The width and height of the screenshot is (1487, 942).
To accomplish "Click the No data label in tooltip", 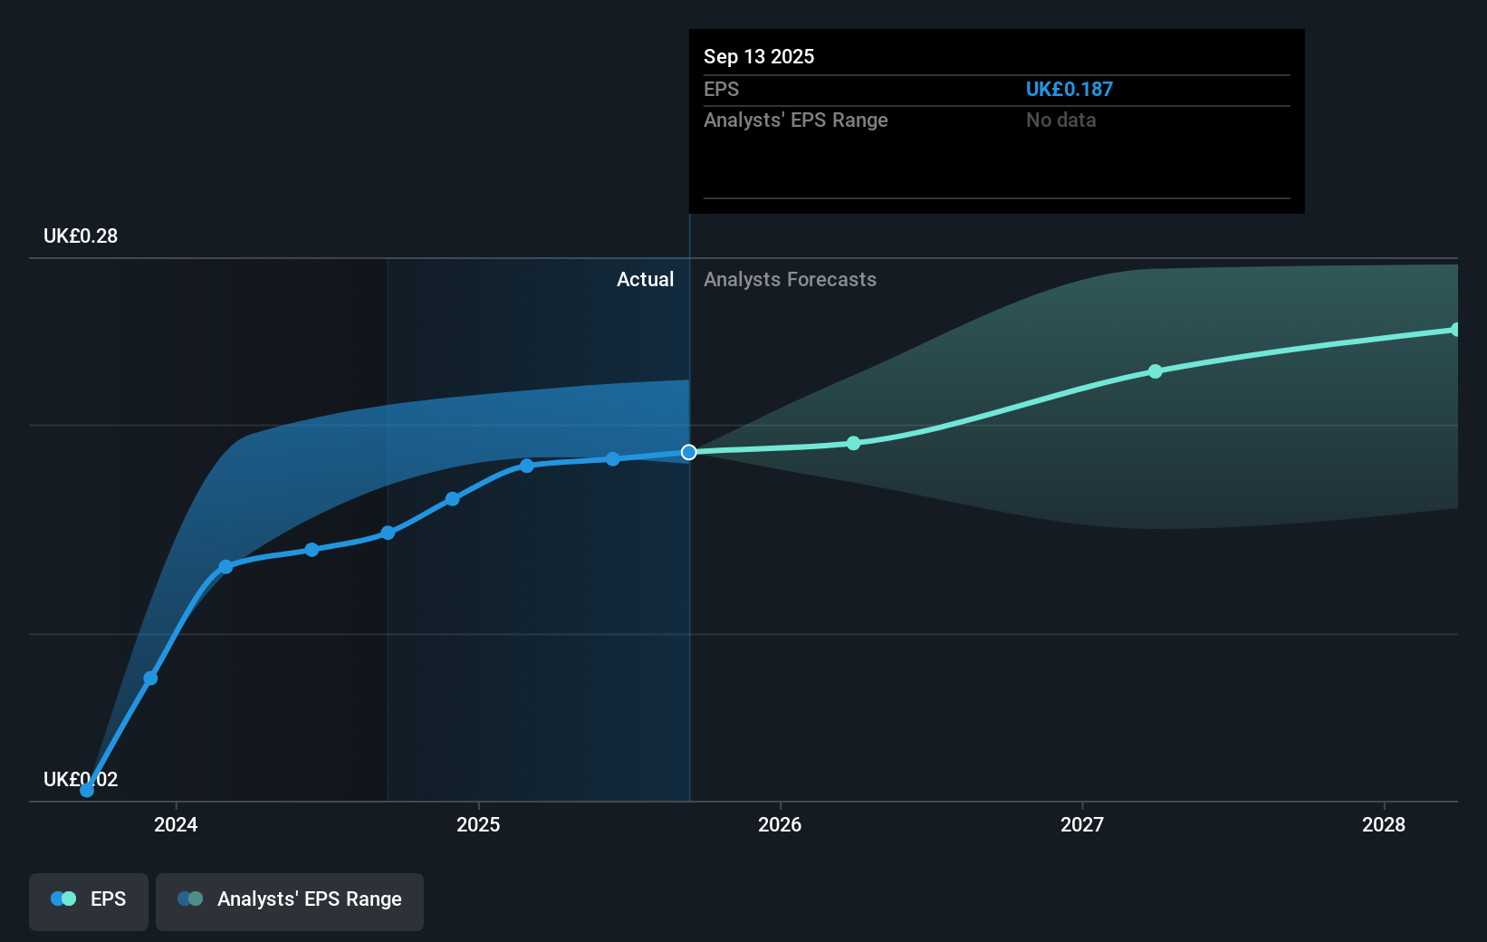I will [x=1060, y=120].
